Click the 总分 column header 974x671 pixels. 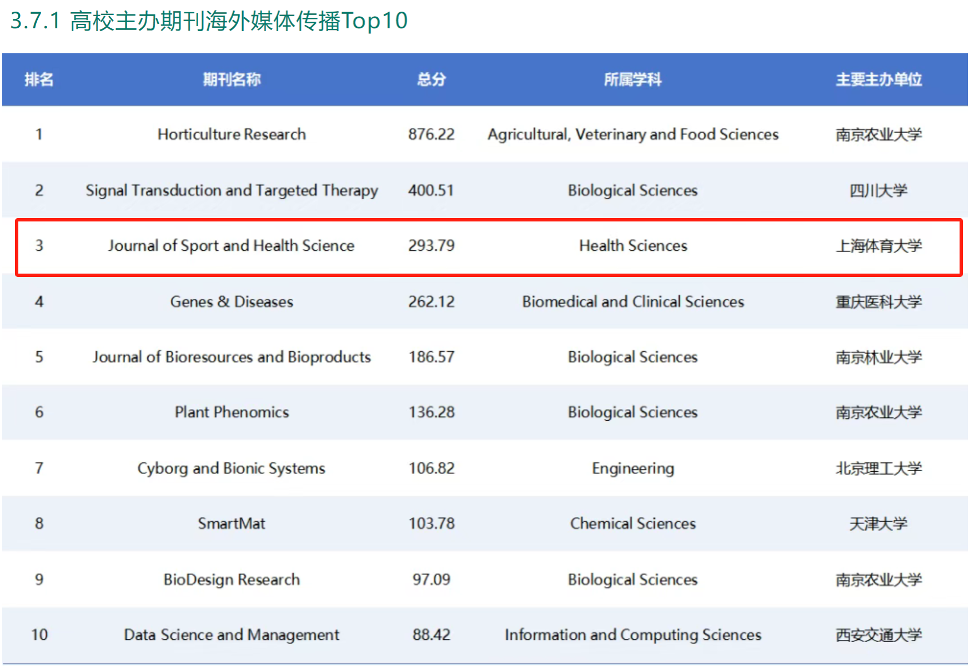click(x=431, y=79)
